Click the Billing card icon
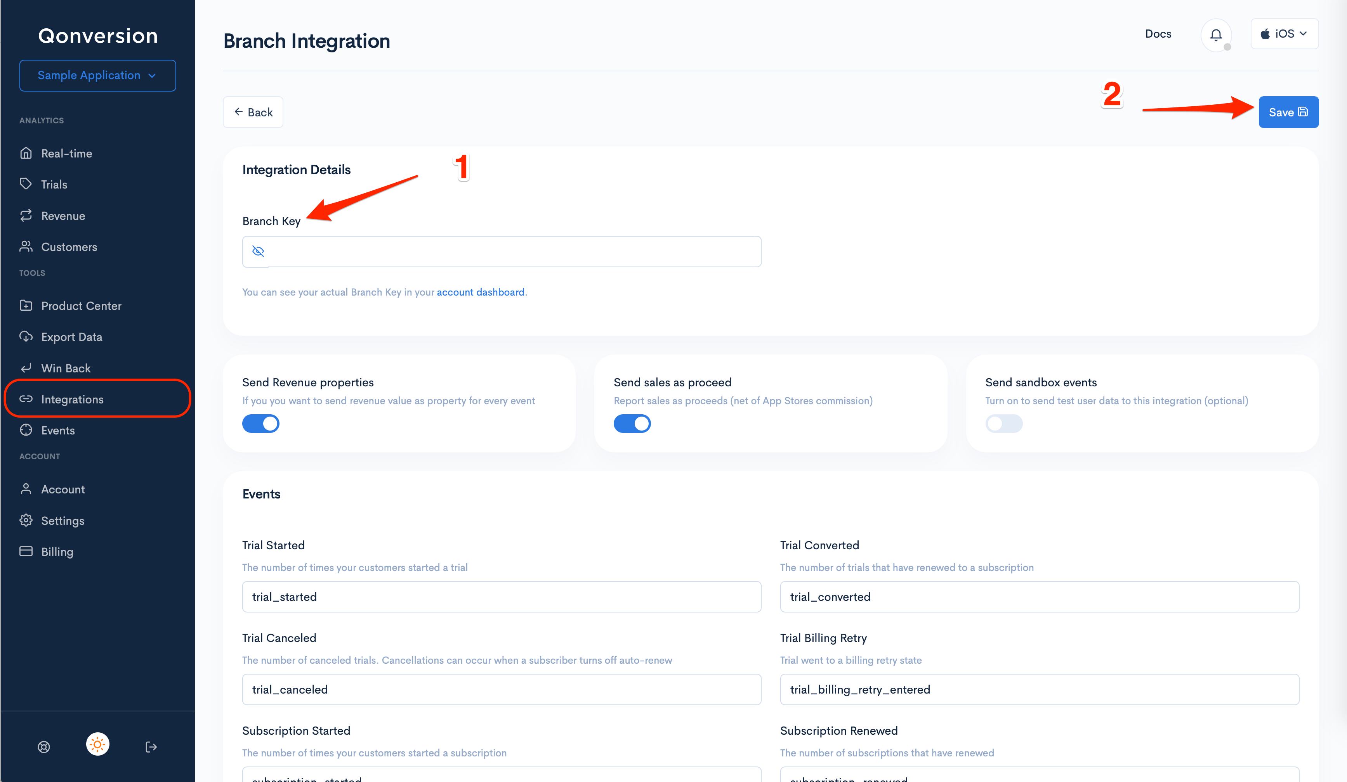This screenshot has width=1347, height=782. pyautogui.click(x=26, y=551)
